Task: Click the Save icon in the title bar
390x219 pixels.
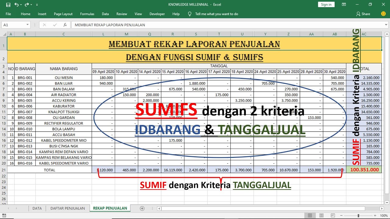Action: (8, 5)
